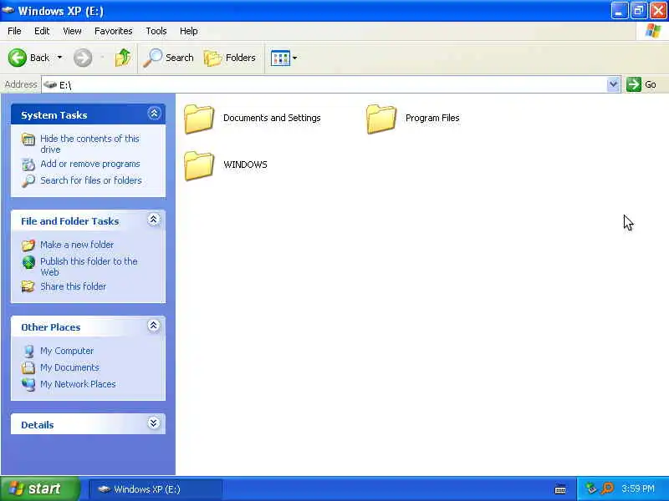
Task: Click the 3:59 PM clock
Action: tap(638, 488)
